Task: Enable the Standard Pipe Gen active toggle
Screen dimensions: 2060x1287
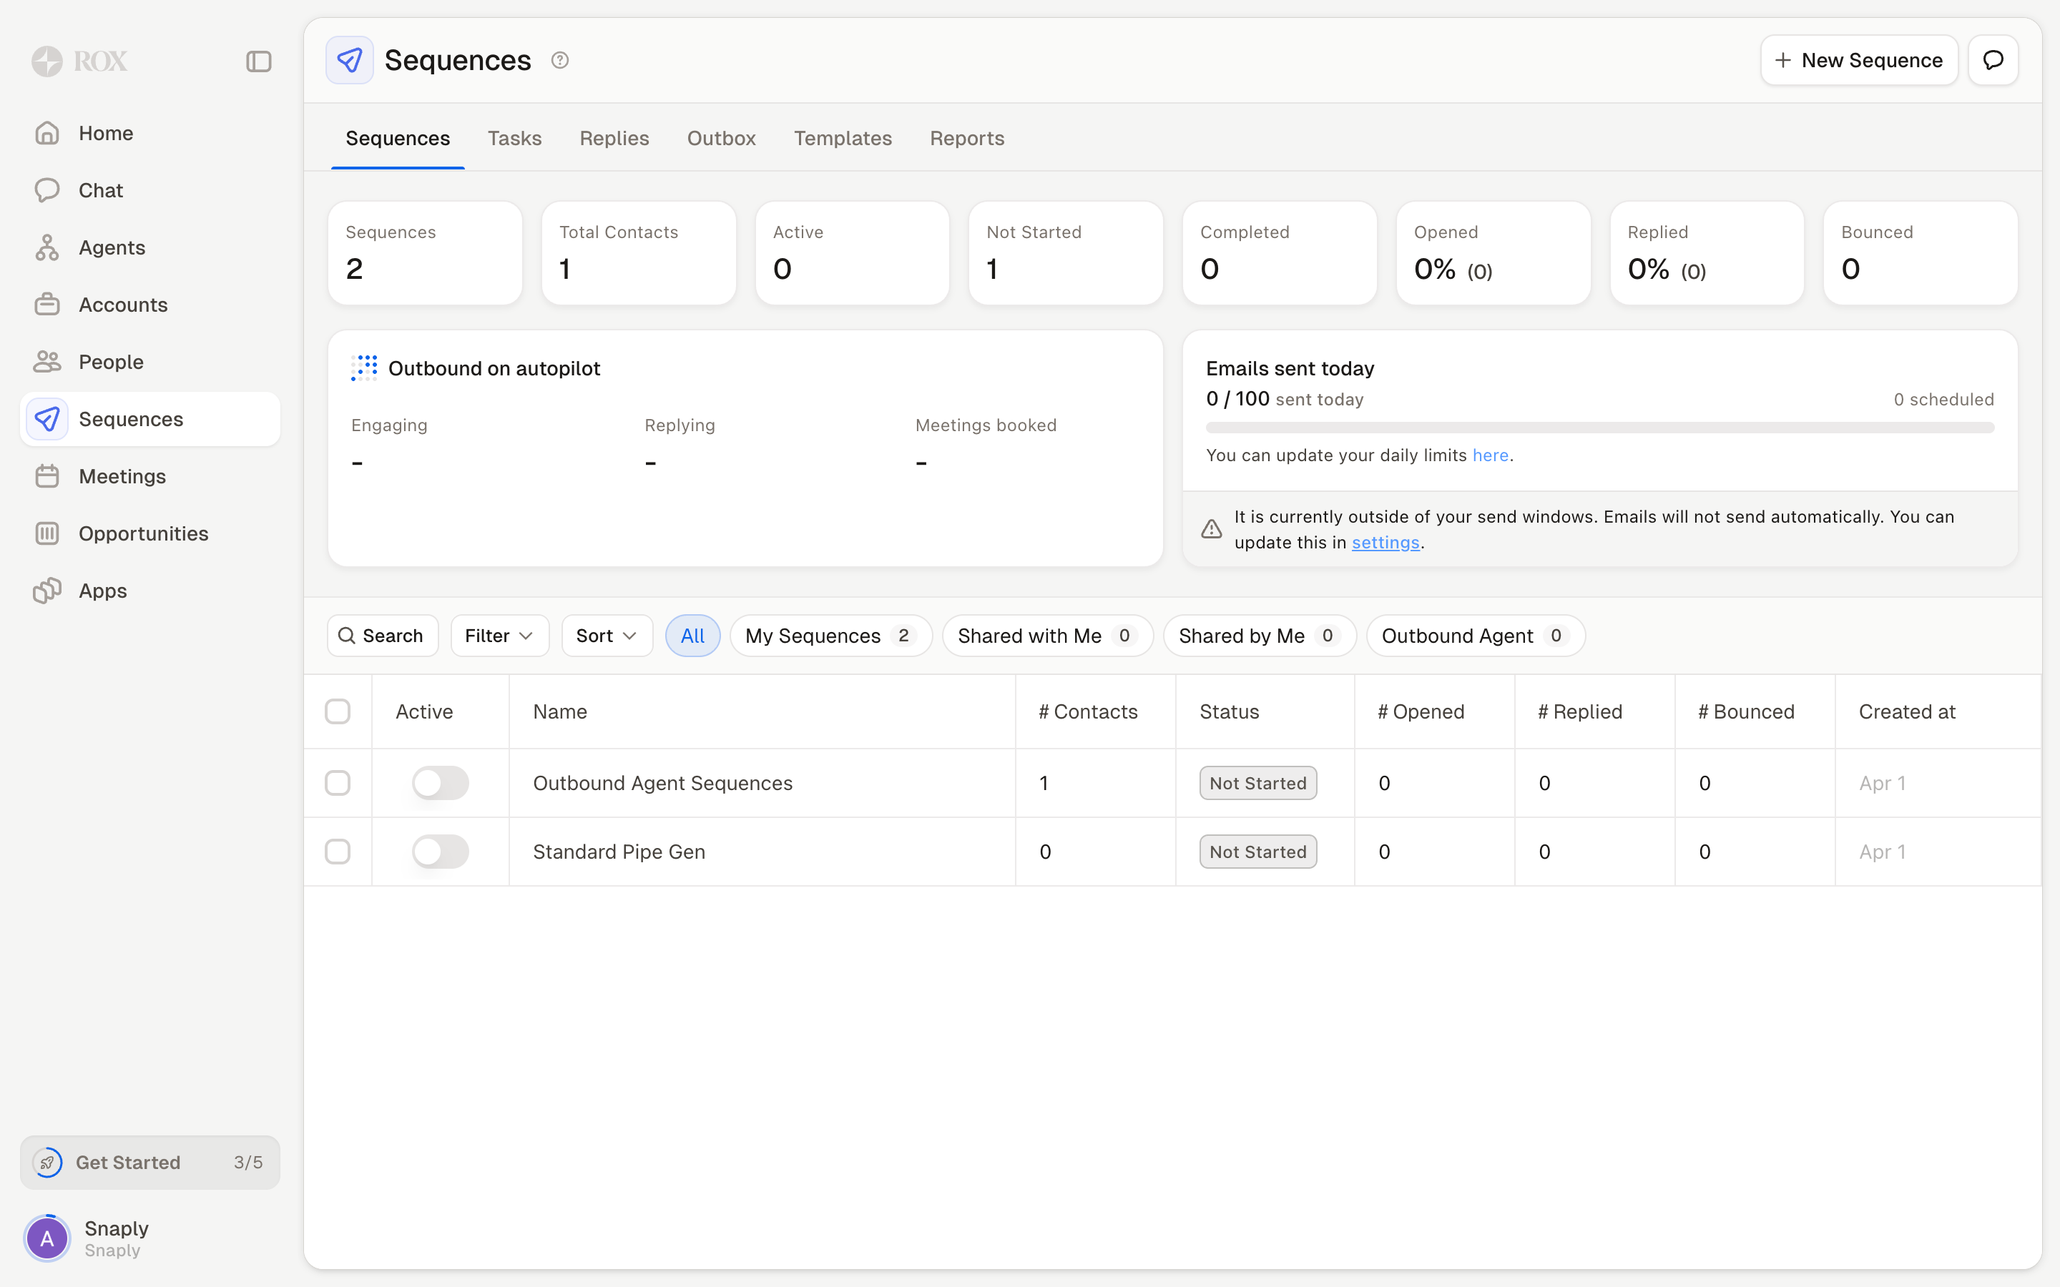Action: pyautogui.click(x=440, y=851)
